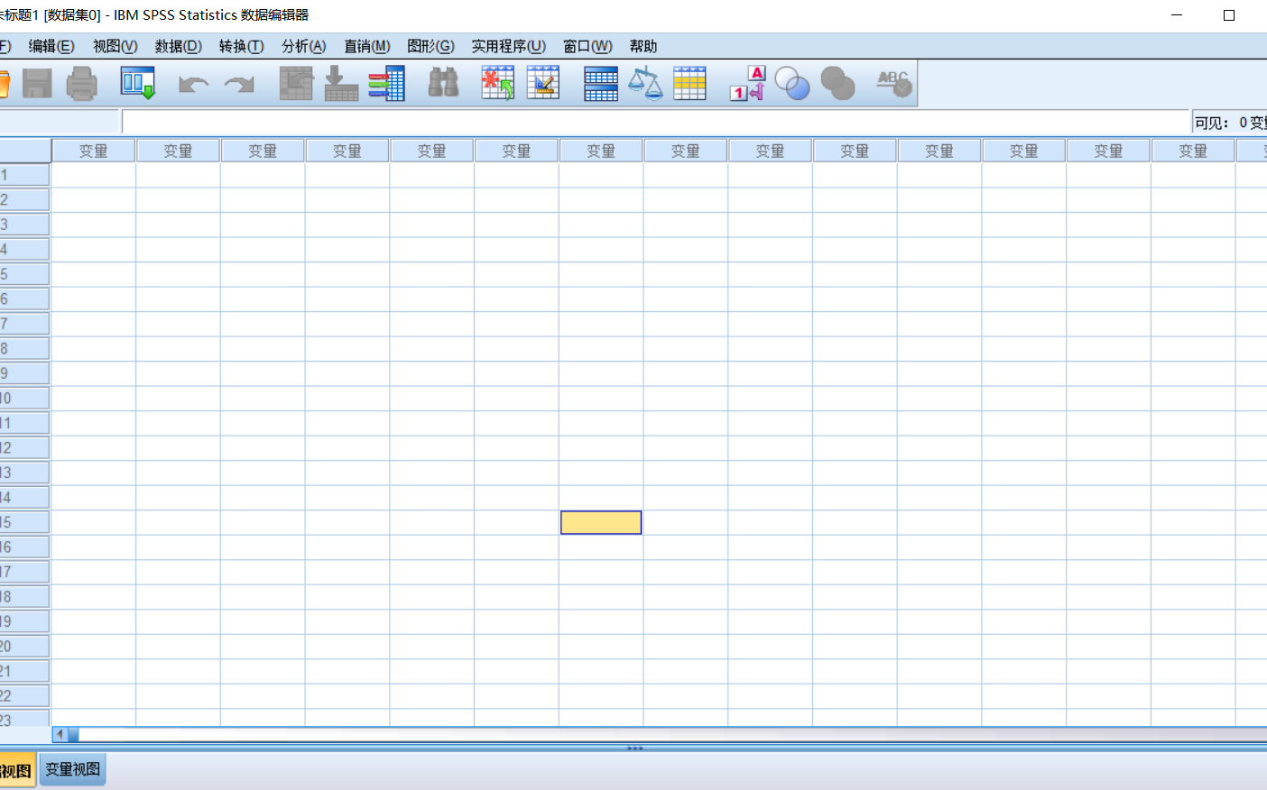Open the 数据(D) menu
Screen dimensions: 1267x790
point(178,46)
